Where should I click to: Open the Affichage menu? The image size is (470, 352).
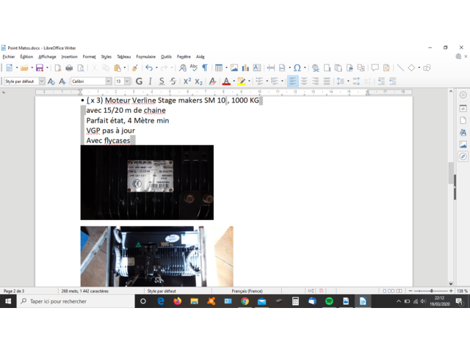point(47,56)
